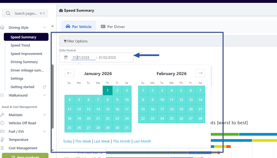Click the Last Week shortcut link

coord(102,141)
